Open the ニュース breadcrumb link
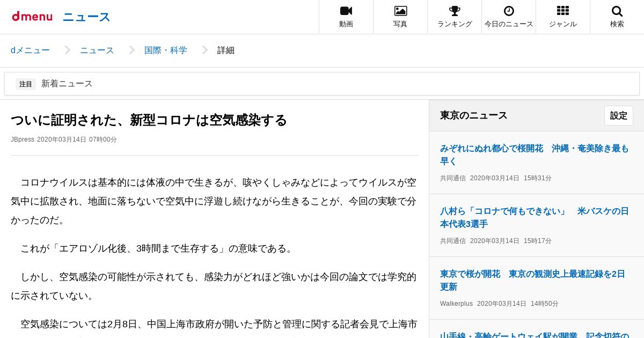644x338 pixels. coord(97,50)
